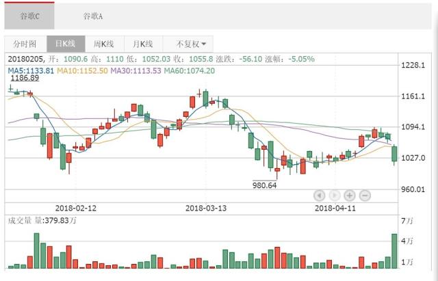
Task: Click the 1094.1 price axis label
Action: [x=413, y=127]
